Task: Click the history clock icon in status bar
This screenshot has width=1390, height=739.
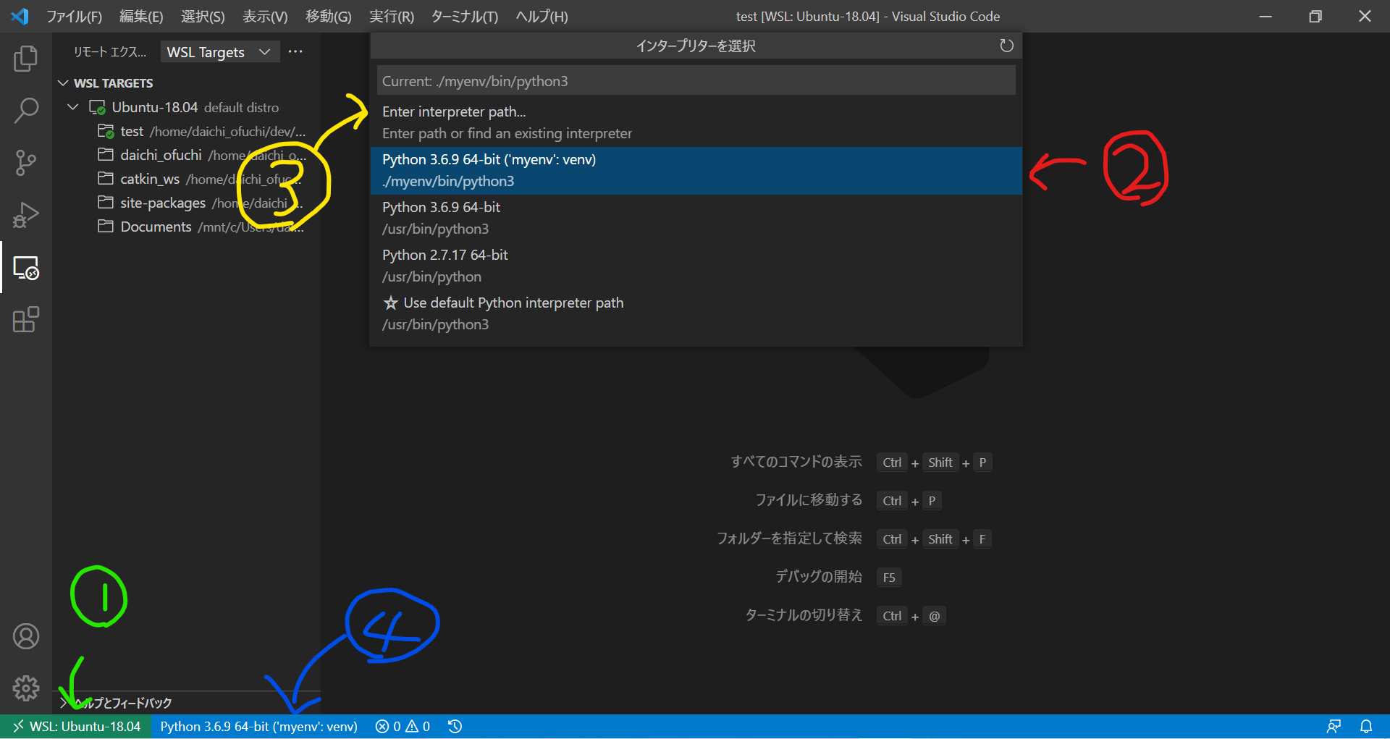Action: (455, 726)
